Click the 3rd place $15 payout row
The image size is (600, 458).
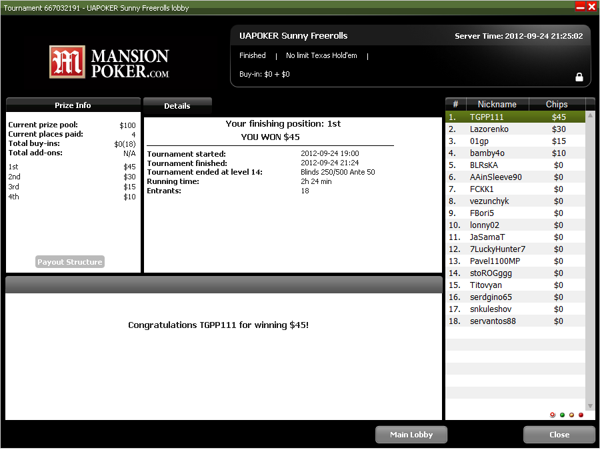[72, 187]
